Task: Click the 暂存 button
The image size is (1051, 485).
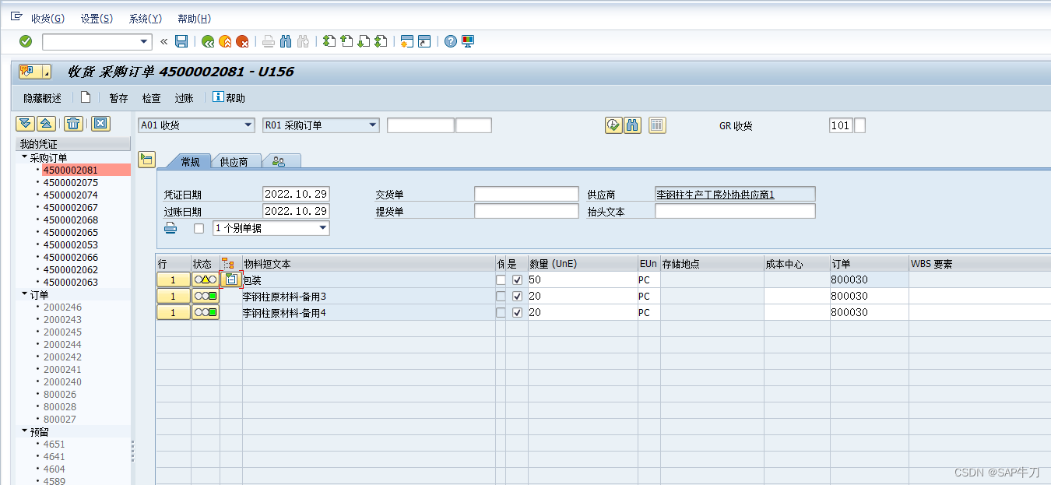Action: point(118,98)
